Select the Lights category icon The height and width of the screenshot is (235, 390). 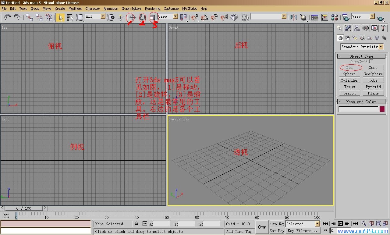pyautogui.click(x=355, y=38)
